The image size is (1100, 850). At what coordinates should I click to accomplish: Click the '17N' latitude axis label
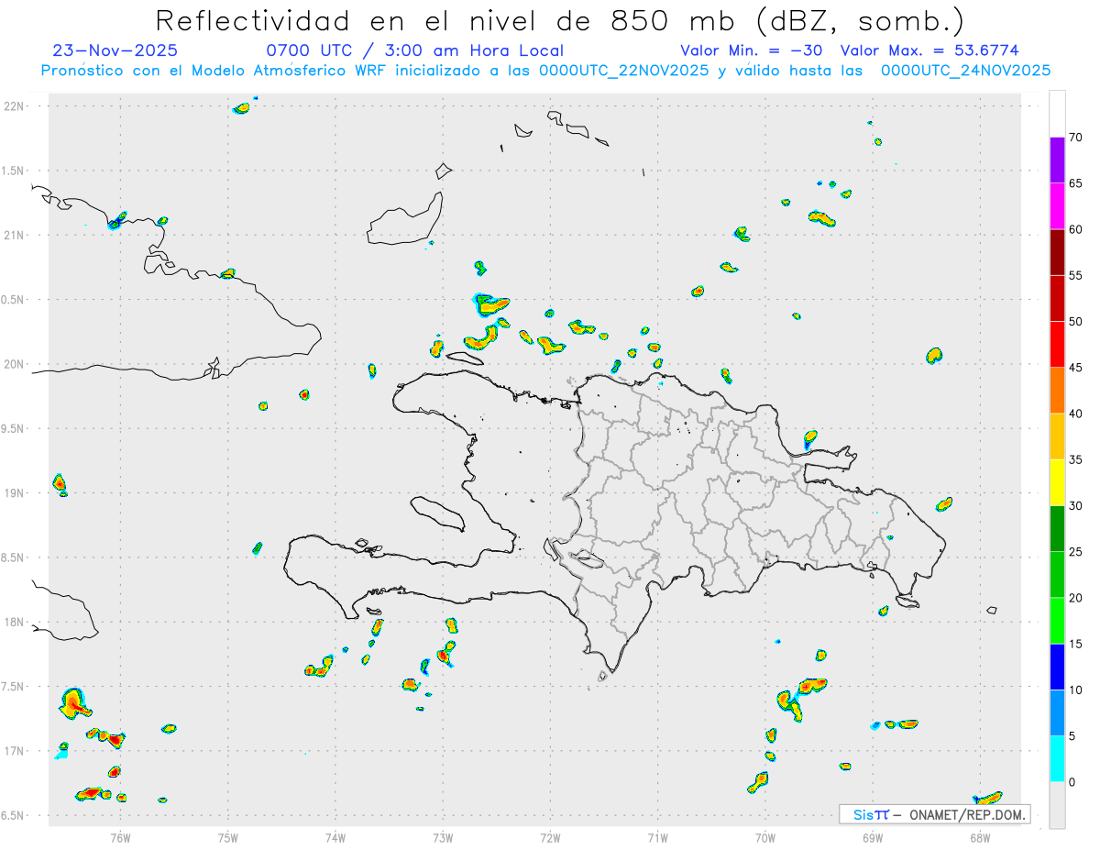(x=16, y=751)
